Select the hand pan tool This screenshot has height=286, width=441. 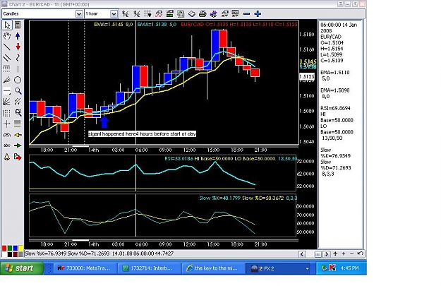tap(7, 36)
